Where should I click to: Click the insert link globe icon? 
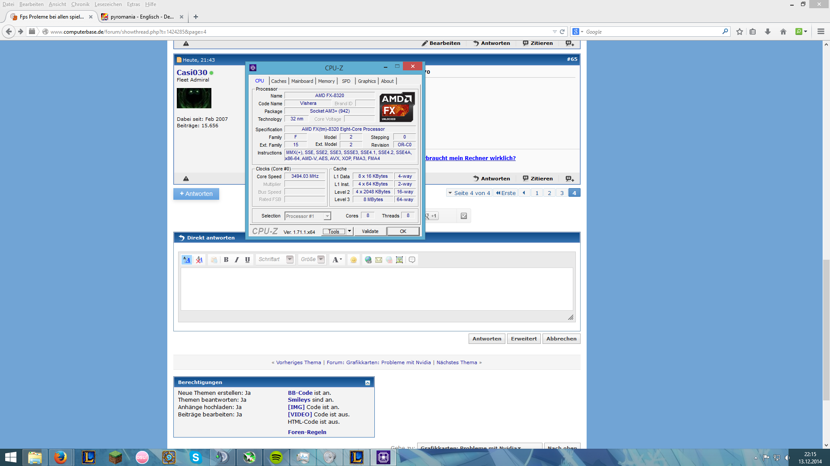click(368, 260)
